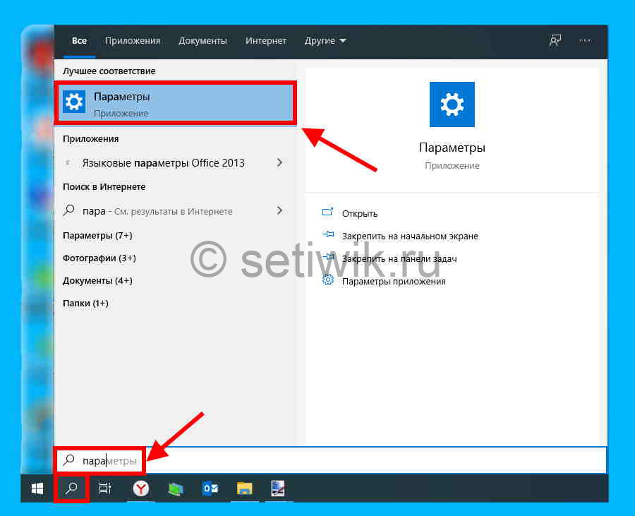The image size is (635, 516).
Task: Select the Интернет tab
Action: pos(266,40)
